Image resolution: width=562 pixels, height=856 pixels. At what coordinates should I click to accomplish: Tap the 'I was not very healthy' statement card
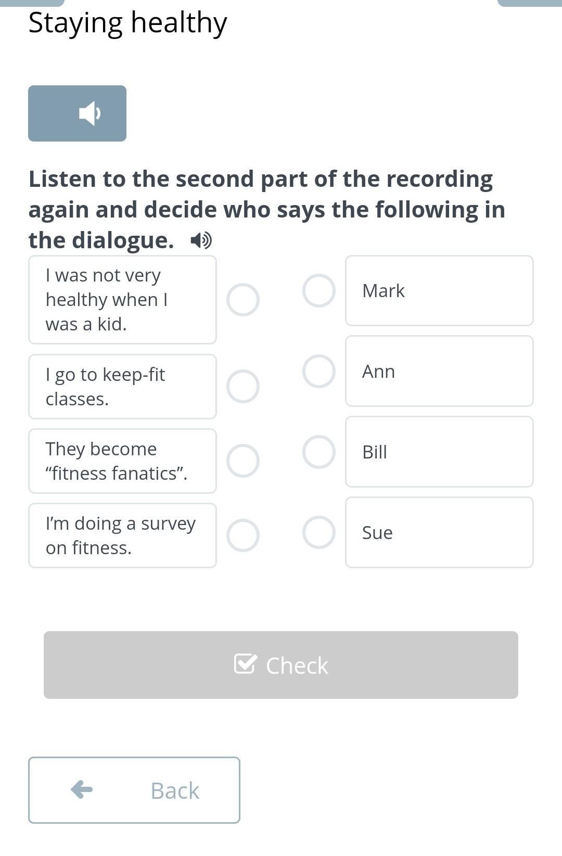[122, 300]
